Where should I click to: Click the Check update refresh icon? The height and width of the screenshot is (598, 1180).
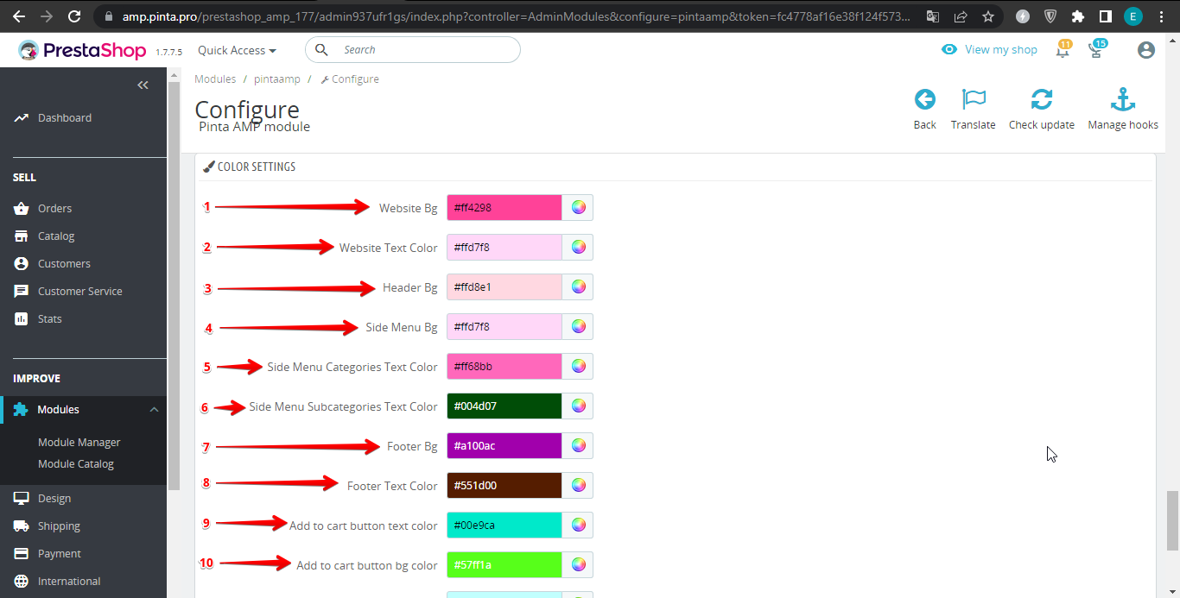point(1041,100)
